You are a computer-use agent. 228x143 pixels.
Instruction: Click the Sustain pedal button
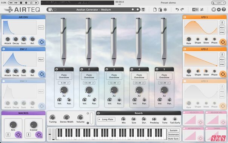(x=174, y=130)
